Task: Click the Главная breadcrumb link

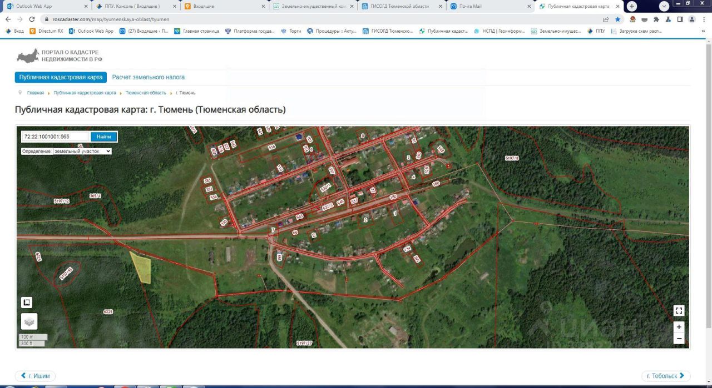Action: coord(36,93)
